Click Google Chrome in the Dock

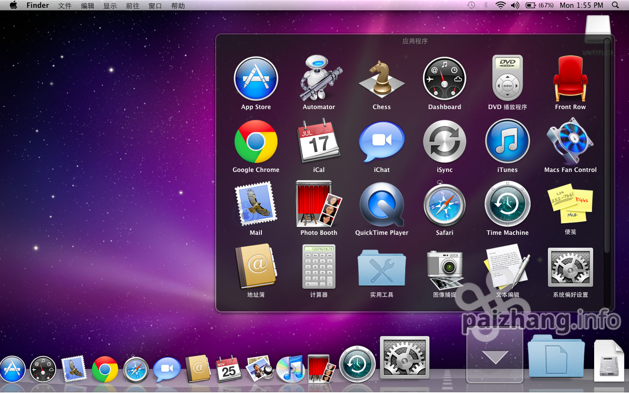click(x=105, y=369)
